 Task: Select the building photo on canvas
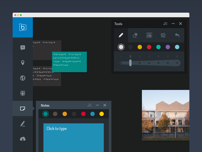coord(165,115)
